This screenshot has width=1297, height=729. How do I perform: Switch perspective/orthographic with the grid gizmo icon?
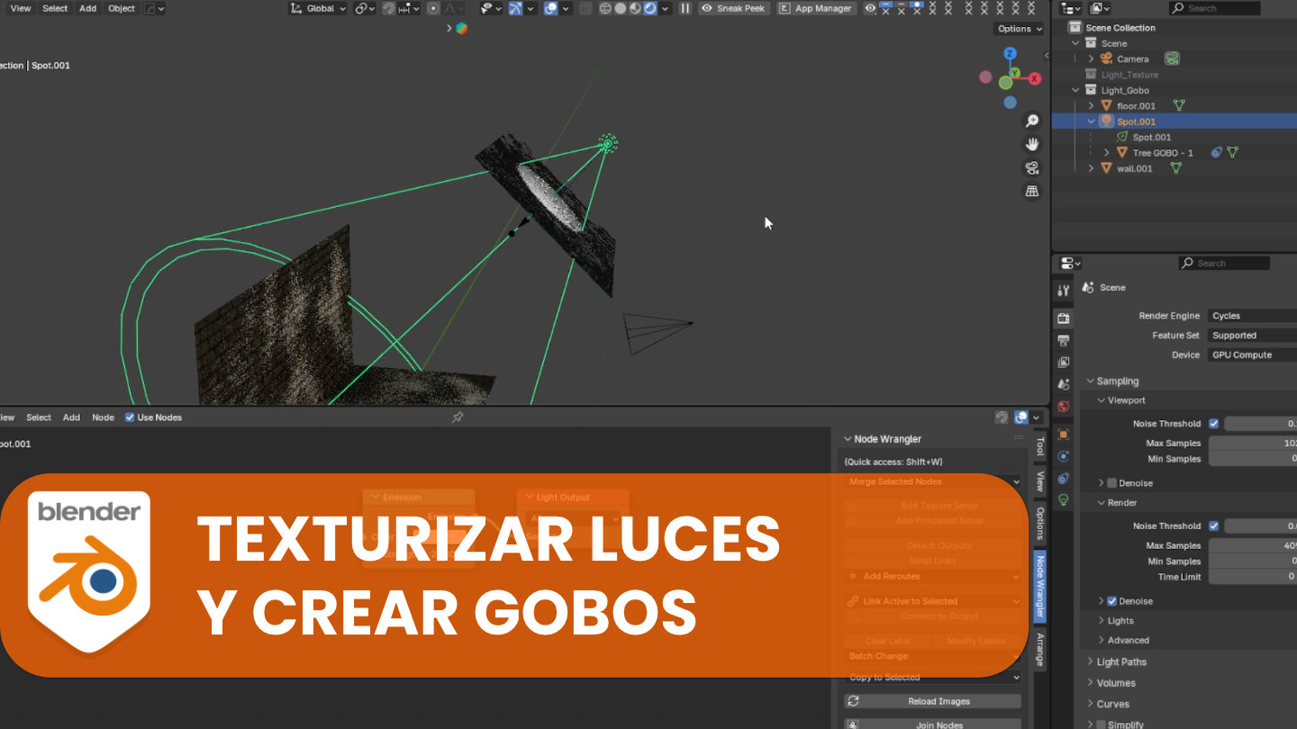pos(1032,191)
